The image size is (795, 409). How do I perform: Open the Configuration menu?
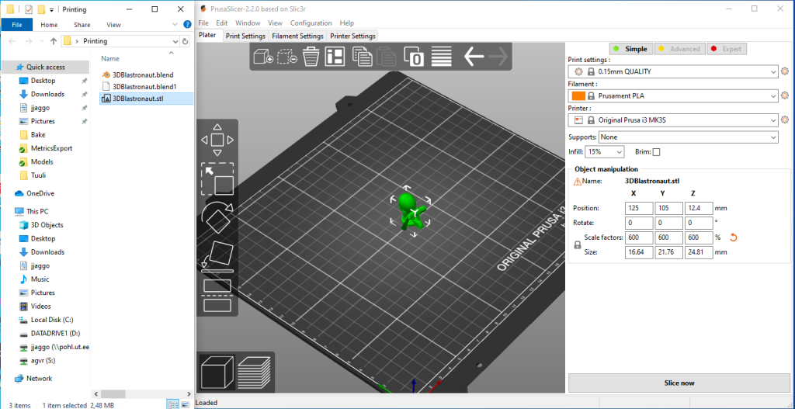(311, 23)
